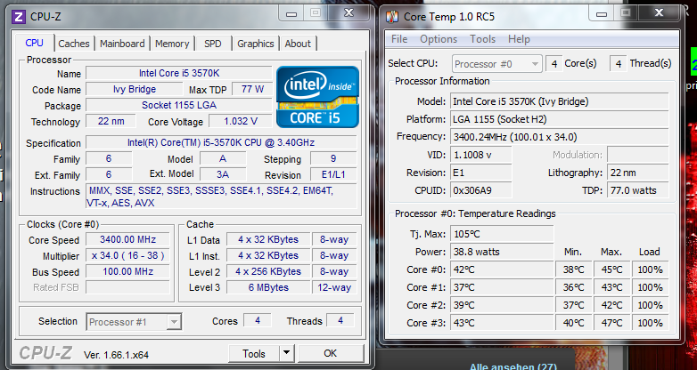Open the Graphics tab

[256, 44]
